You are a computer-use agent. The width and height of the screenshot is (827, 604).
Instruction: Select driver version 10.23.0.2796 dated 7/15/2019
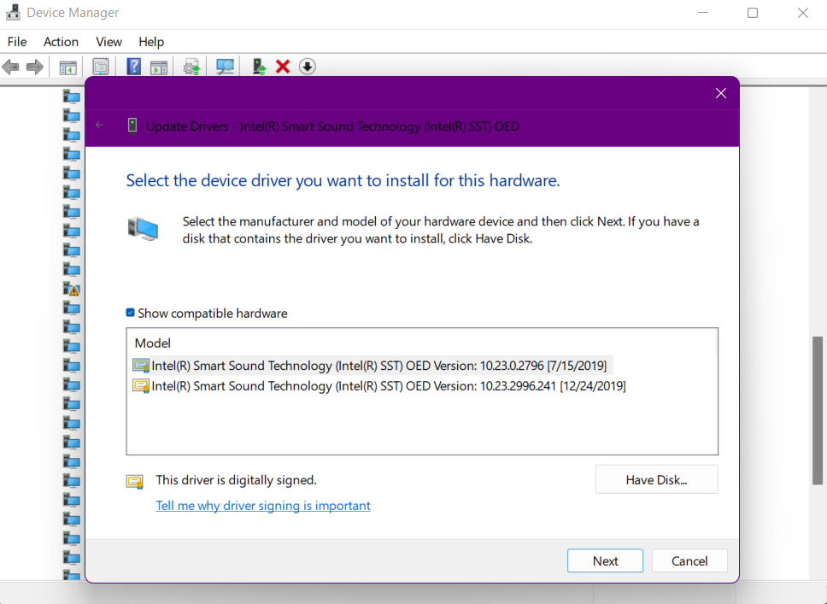(x=378, y=366)
